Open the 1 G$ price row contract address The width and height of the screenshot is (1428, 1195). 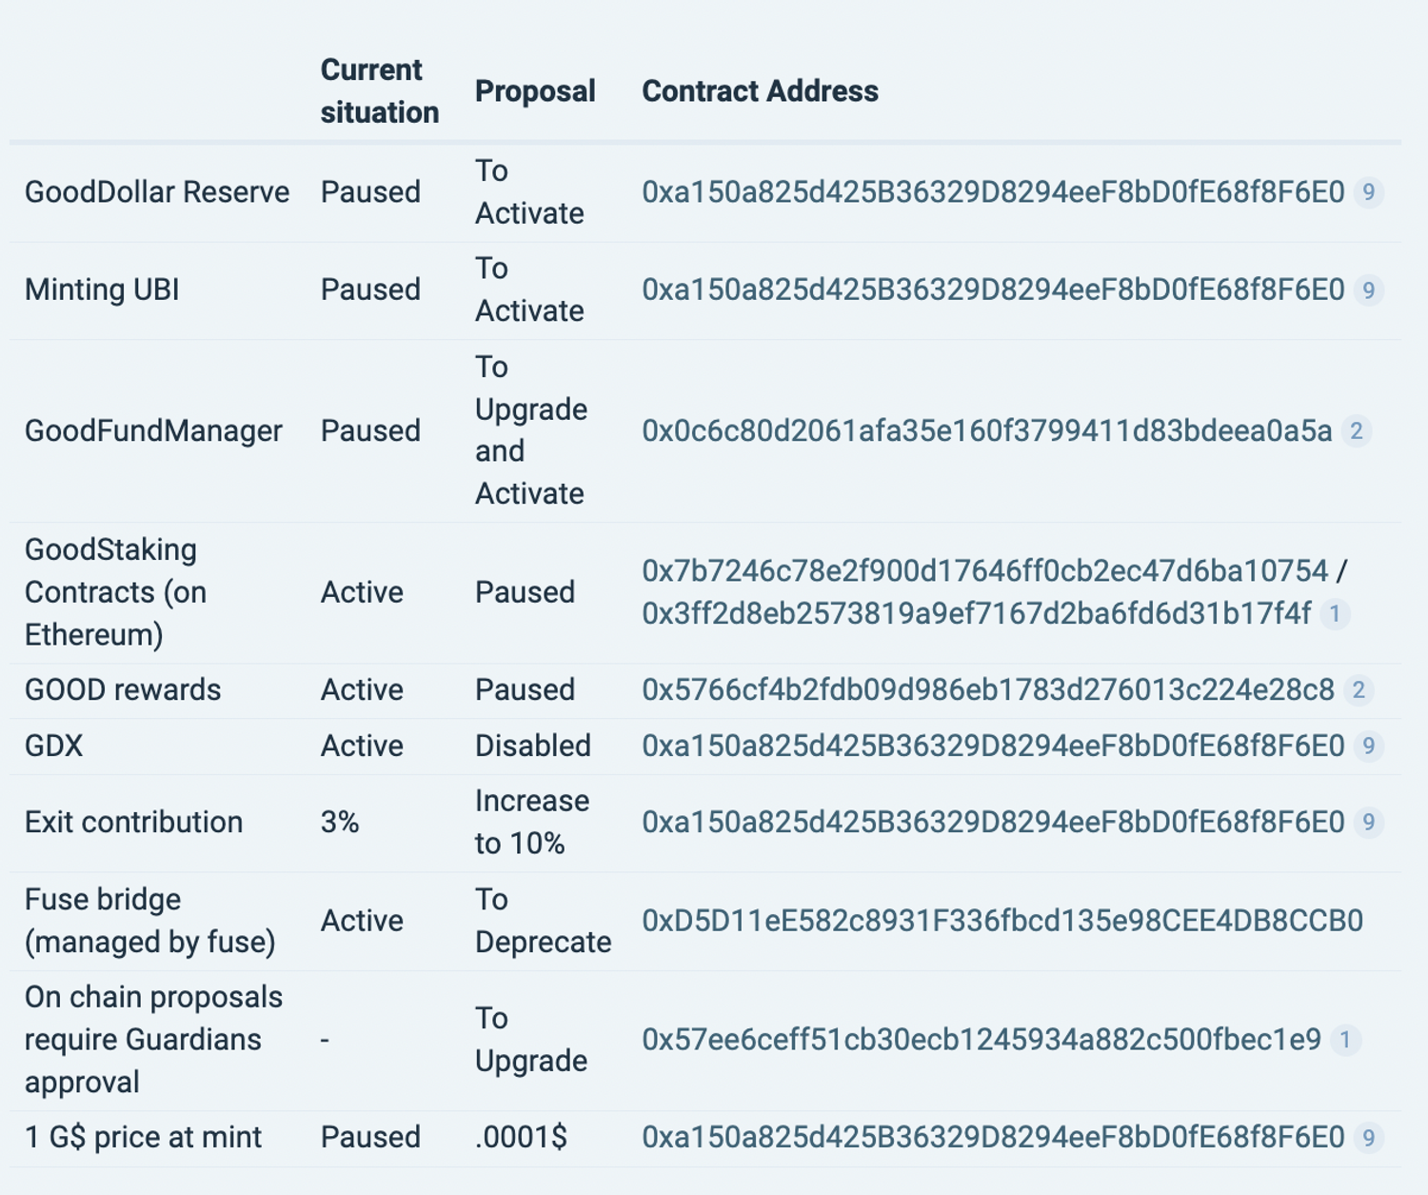tap(993, 1137)
